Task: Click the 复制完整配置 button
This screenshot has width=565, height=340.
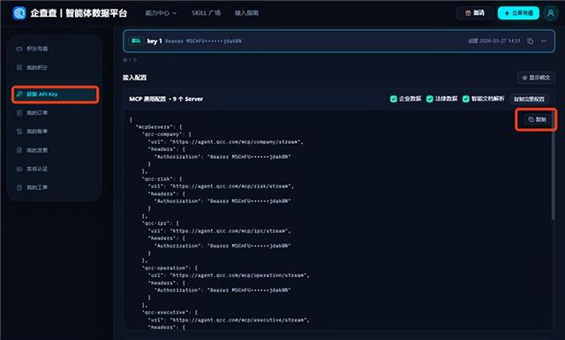Action: click(529, 99)
